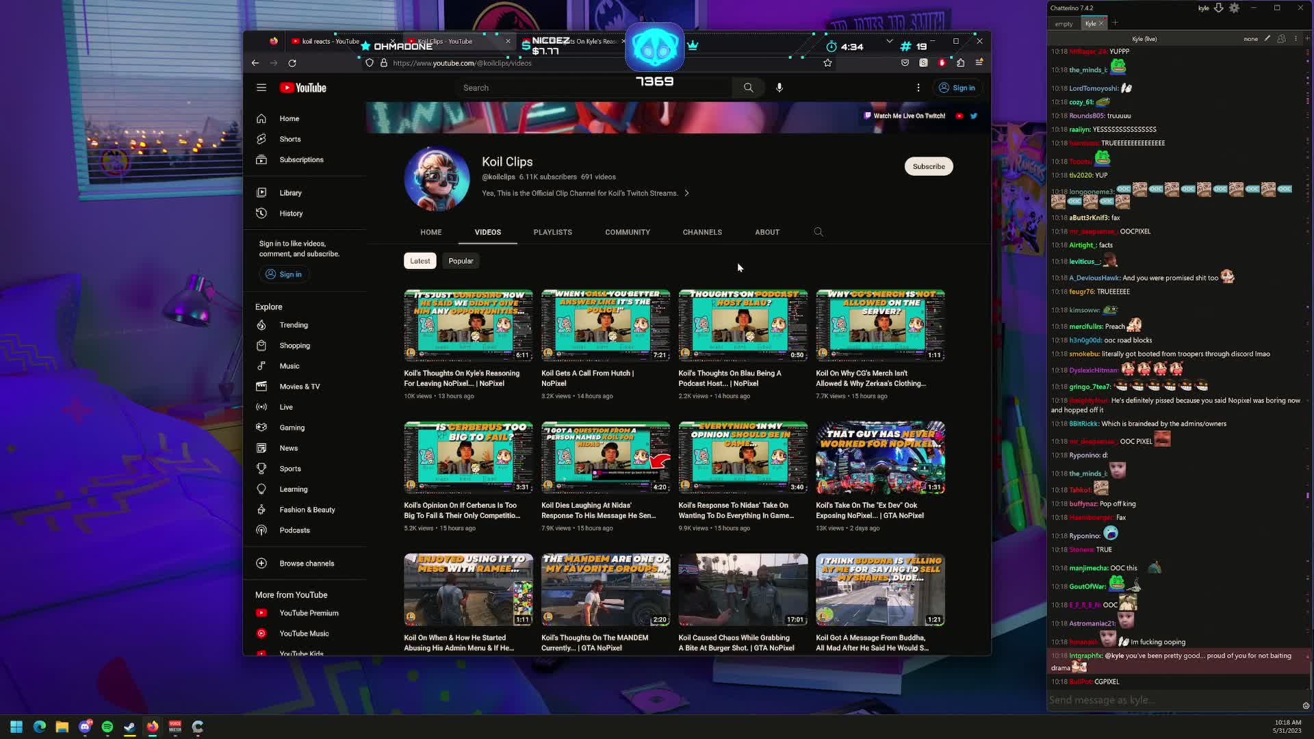Switch to ABOUT tab

pyautogui.click(x=767, y=232)
